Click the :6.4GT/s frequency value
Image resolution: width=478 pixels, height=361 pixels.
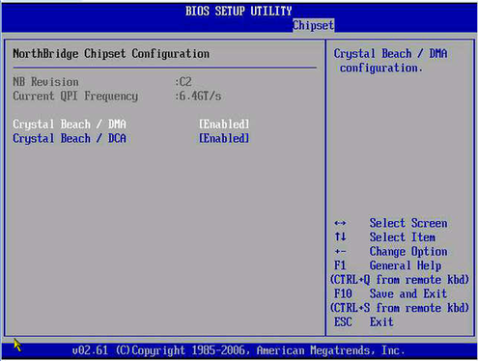(x=198, y=97)
